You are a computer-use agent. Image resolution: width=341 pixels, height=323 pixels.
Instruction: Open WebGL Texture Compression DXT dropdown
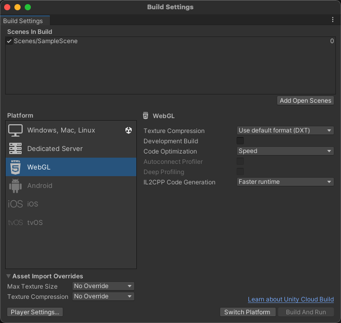(x=285, y=130)
